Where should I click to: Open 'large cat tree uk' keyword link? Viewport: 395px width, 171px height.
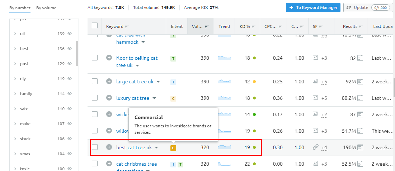[x=135, y=82]
